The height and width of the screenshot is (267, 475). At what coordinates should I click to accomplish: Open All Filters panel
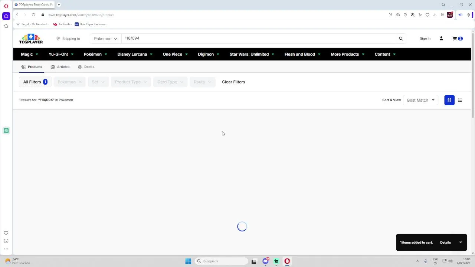point(35,82)
